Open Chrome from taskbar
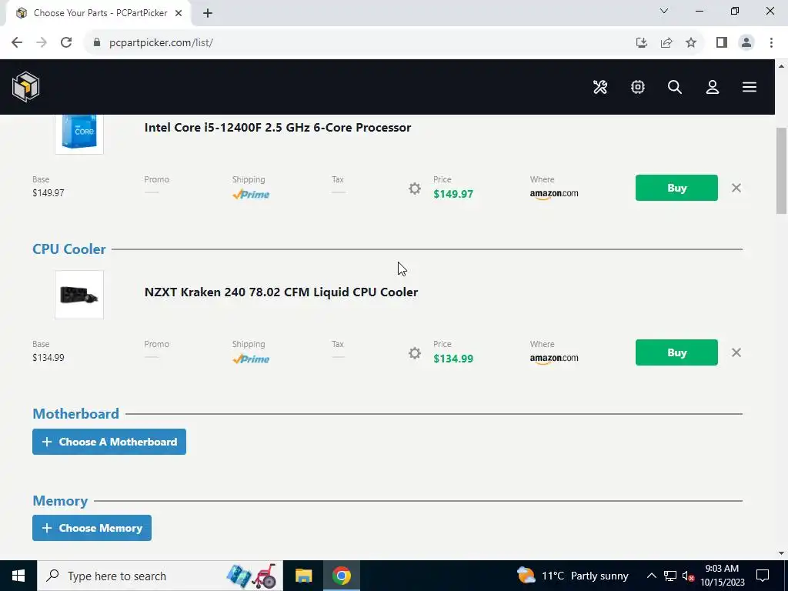This screenshot has width=788, height=591. 341,576
